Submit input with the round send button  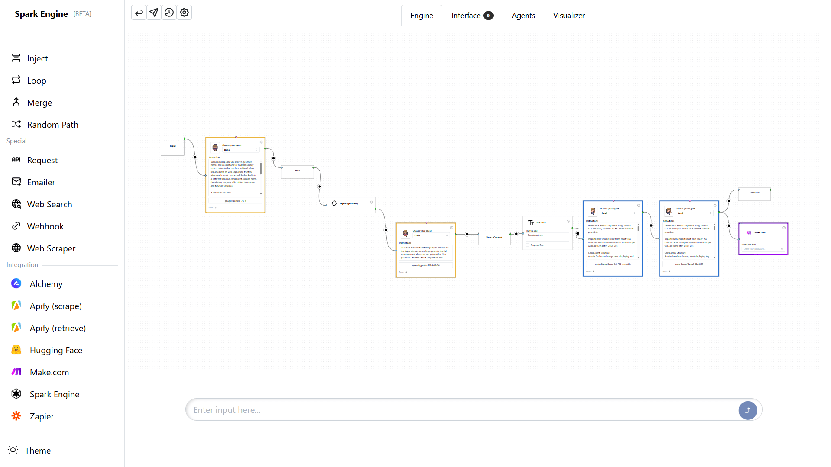pyautogui.click(x=748, y=410)
